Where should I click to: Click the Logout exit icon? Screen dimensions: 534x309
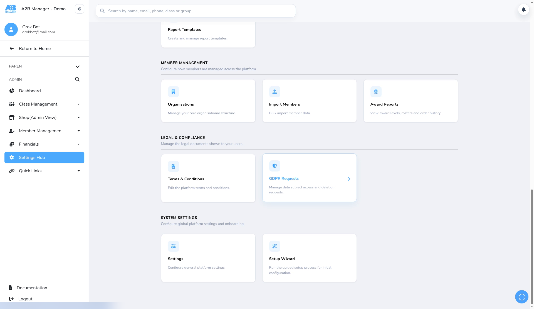[x=11, y=299]
